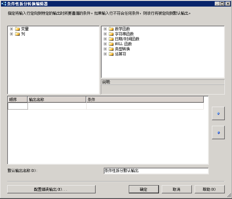
Task: Expand the 字符串函数 node
Action: [105, 34]
